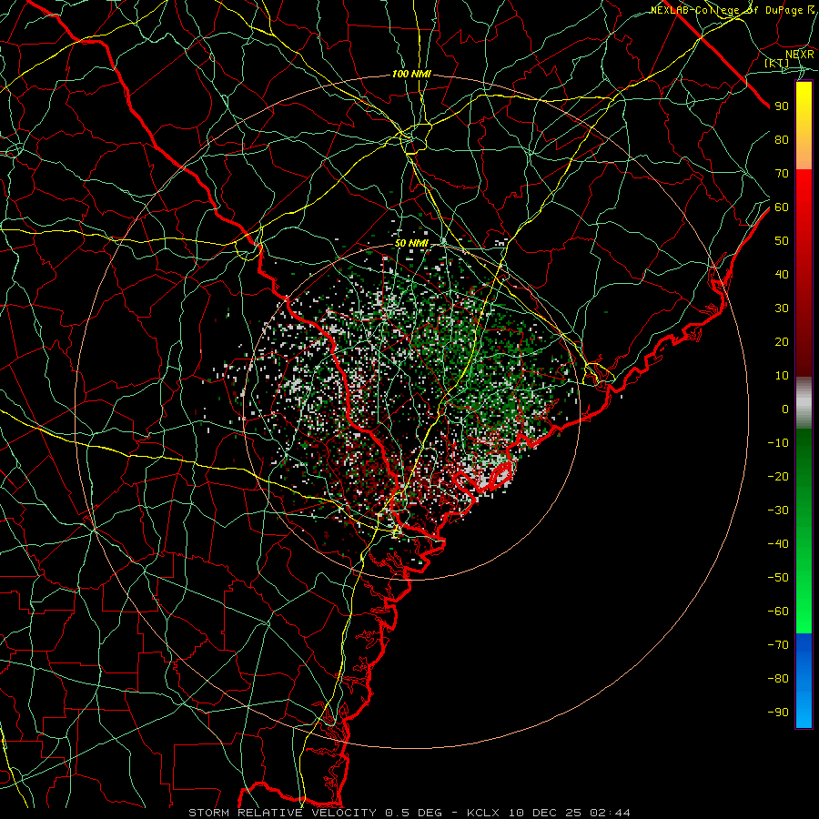This screenshot has height=819, width=819.
Task: Click the "-20" legend value
Action: [778, 477]
